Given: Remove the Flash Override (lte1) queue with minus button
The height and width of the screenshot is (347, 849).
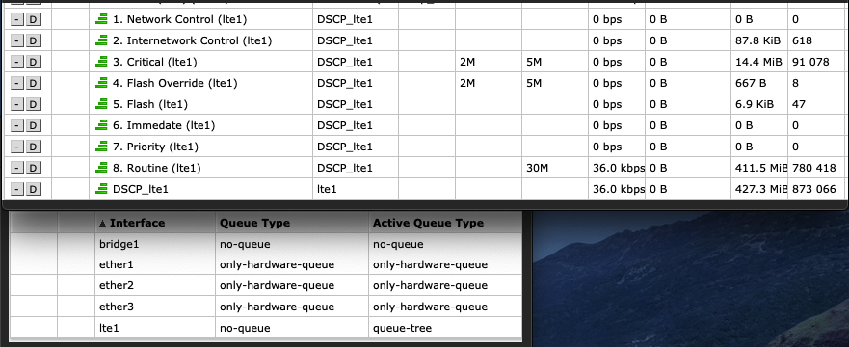Looking at the screenshot, I should (x=17, y=83).
